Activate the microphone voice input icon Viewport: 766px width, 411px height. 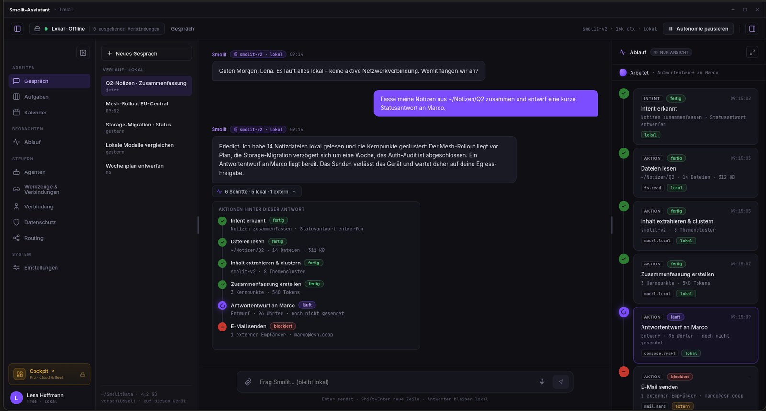(542, 382)
